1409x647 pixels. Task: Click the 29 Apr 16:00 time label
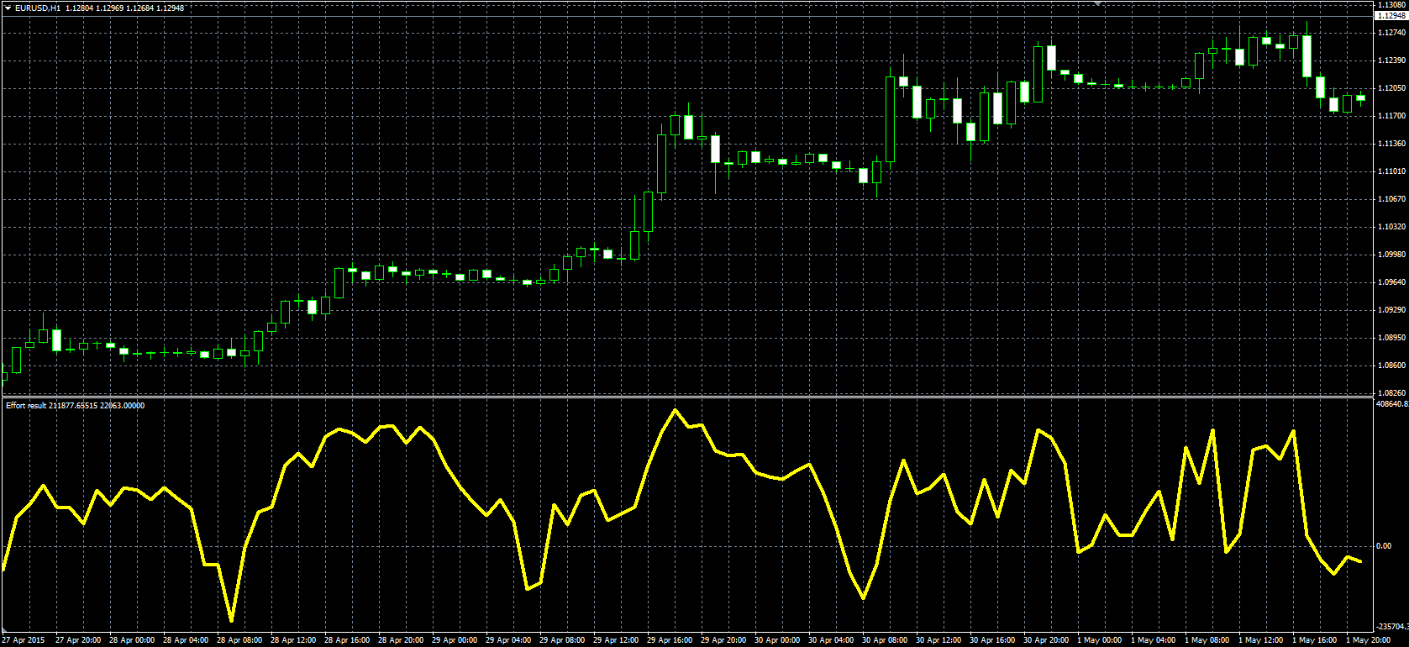670,640
